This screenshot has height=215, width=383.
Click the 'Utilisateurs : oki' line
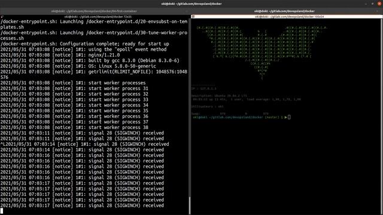point(208,106)
